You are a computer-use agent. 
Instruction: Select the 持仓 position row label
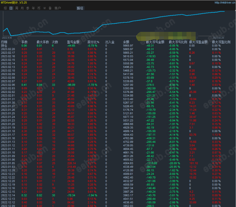[4, 46]
